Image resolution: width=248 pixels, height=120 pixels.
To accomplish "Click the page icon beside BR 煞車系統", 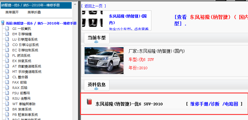I will [x=7, y=109].
